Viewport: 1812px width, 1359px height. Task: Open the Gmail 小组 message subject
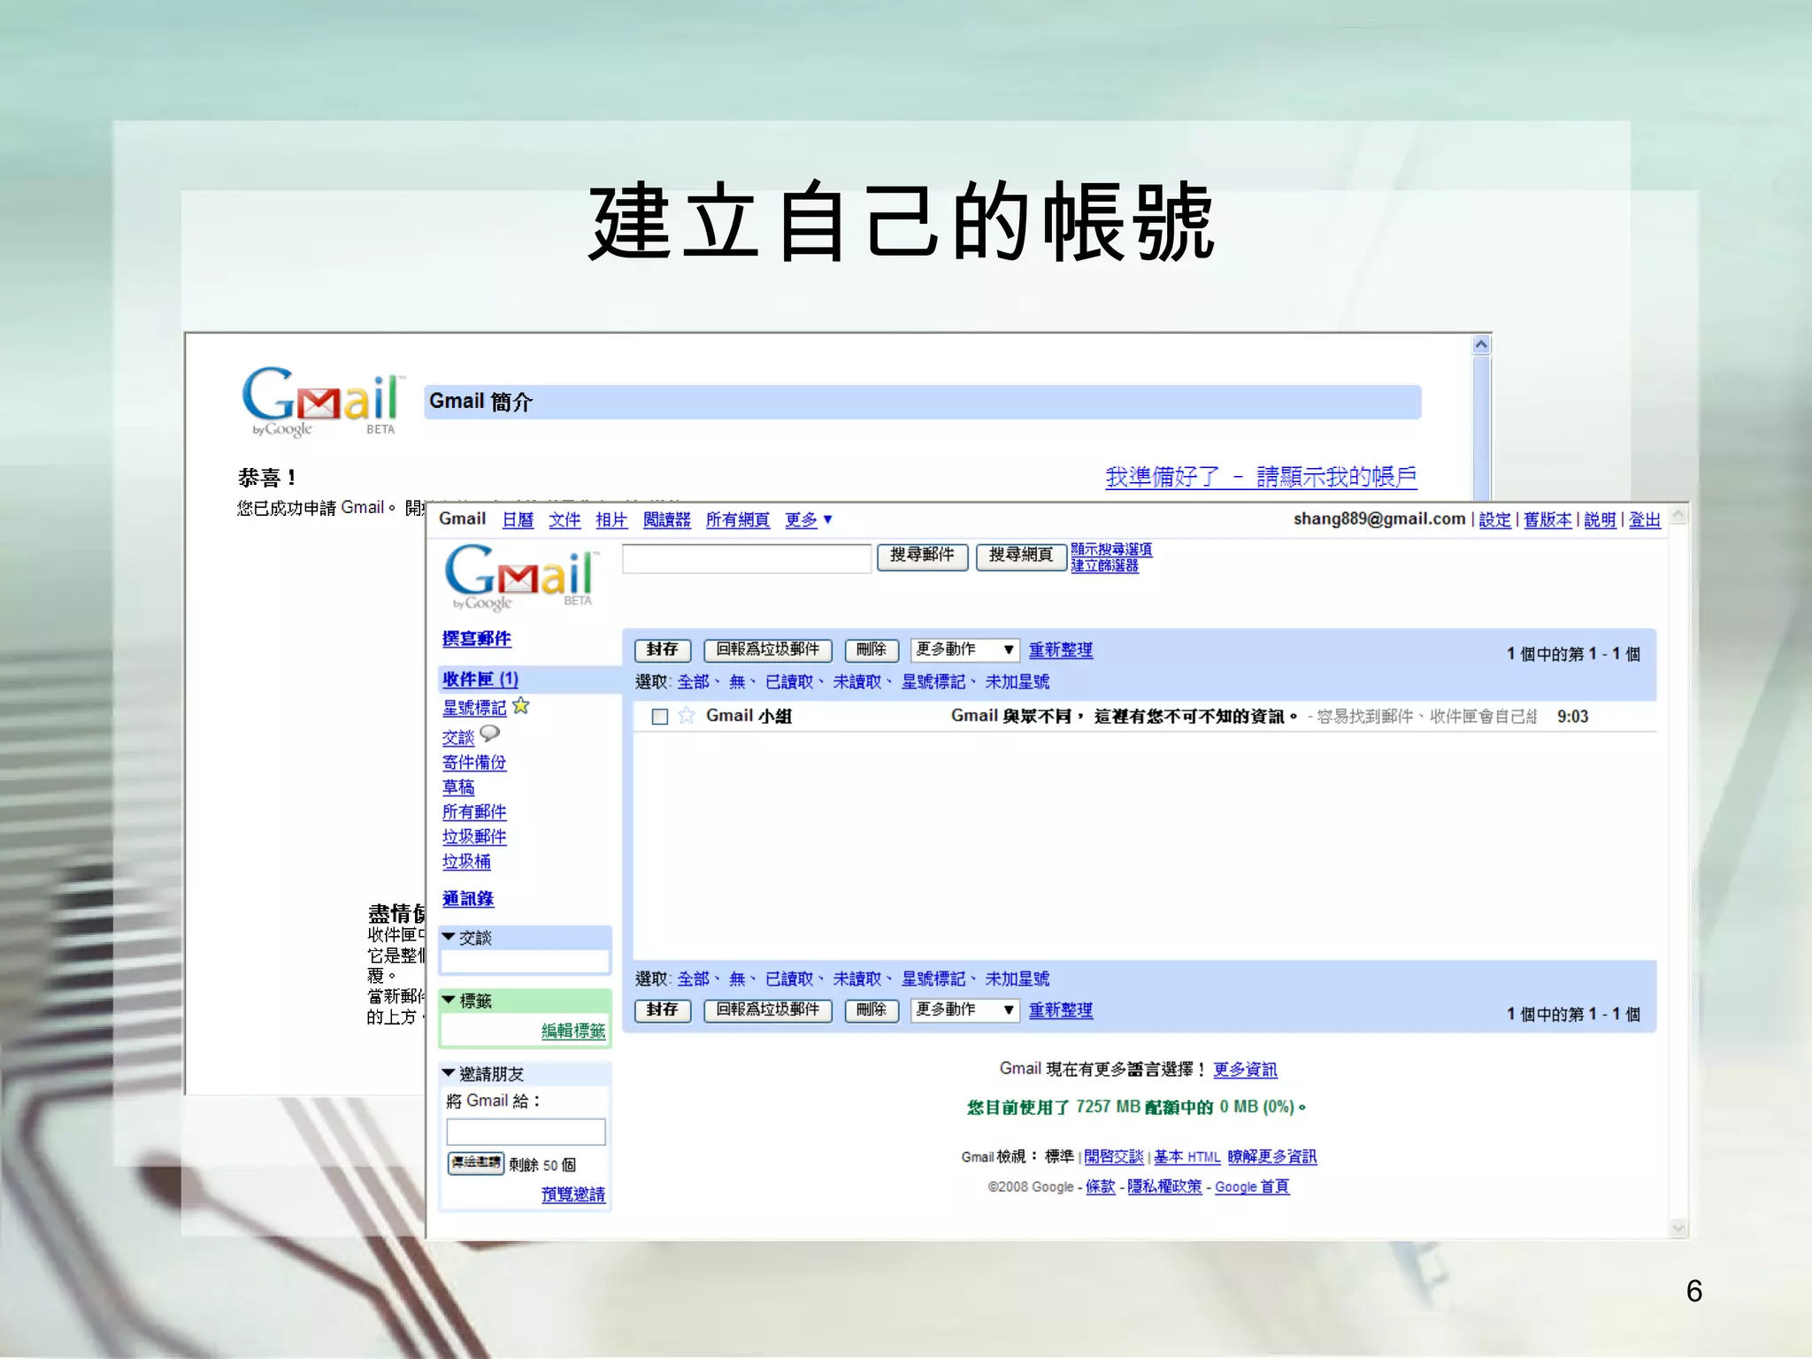coord(1124,716)
